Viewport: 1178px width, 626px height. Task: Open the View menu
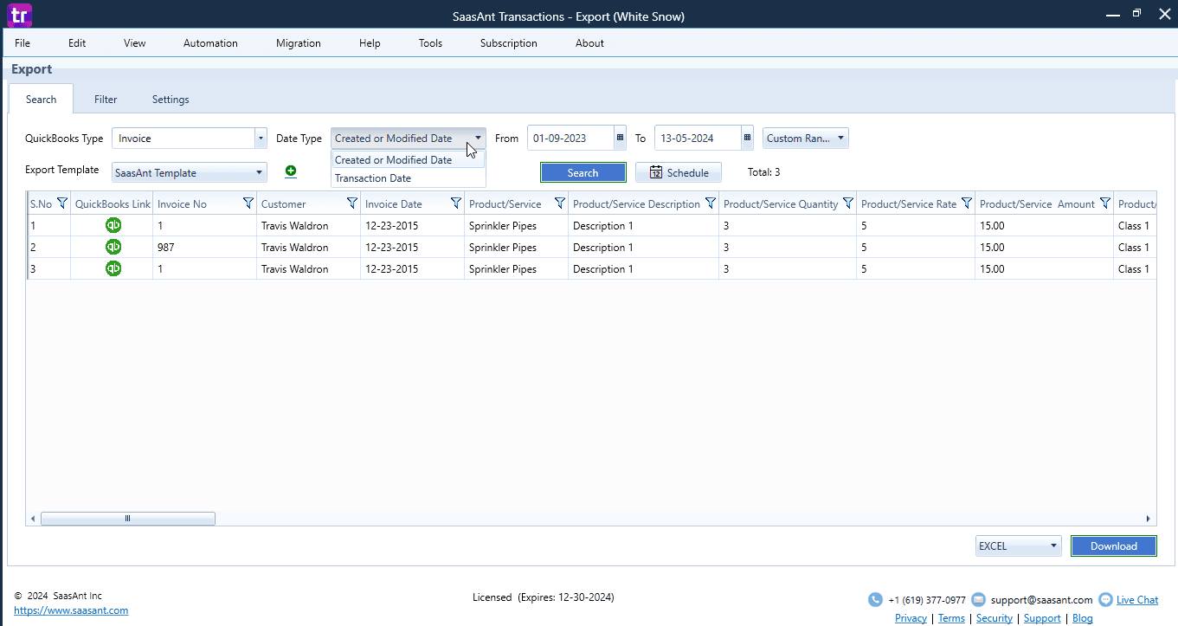pyautogui.click(x=135, y=42)
